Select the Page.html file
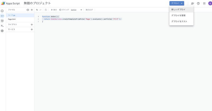The height and width of the screenshot is (111, 212). 20,19
